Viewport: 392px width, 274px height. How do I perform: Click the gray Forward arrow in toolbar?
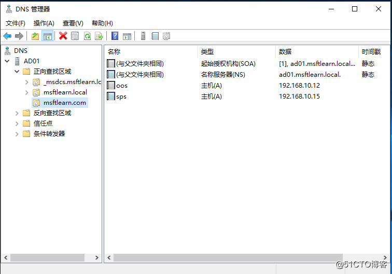[x=19, y=36]
